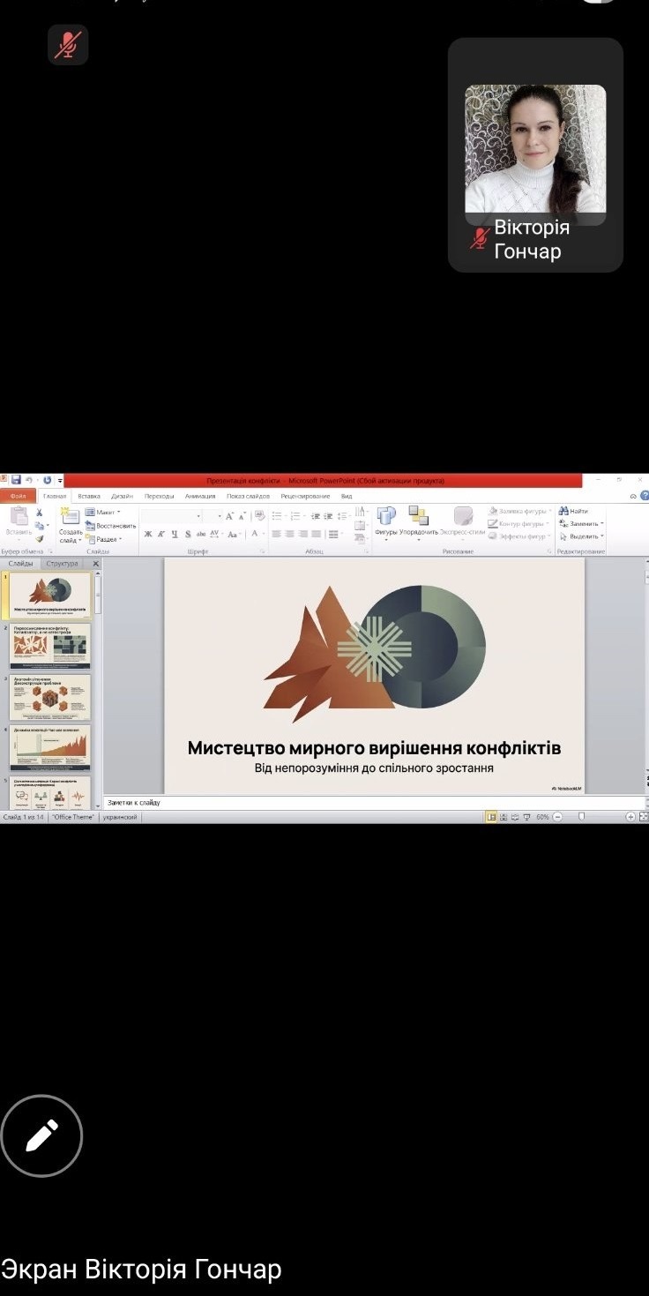Select the second slide thumbnail
The image size is (649, 1296).
pos(50,647)
